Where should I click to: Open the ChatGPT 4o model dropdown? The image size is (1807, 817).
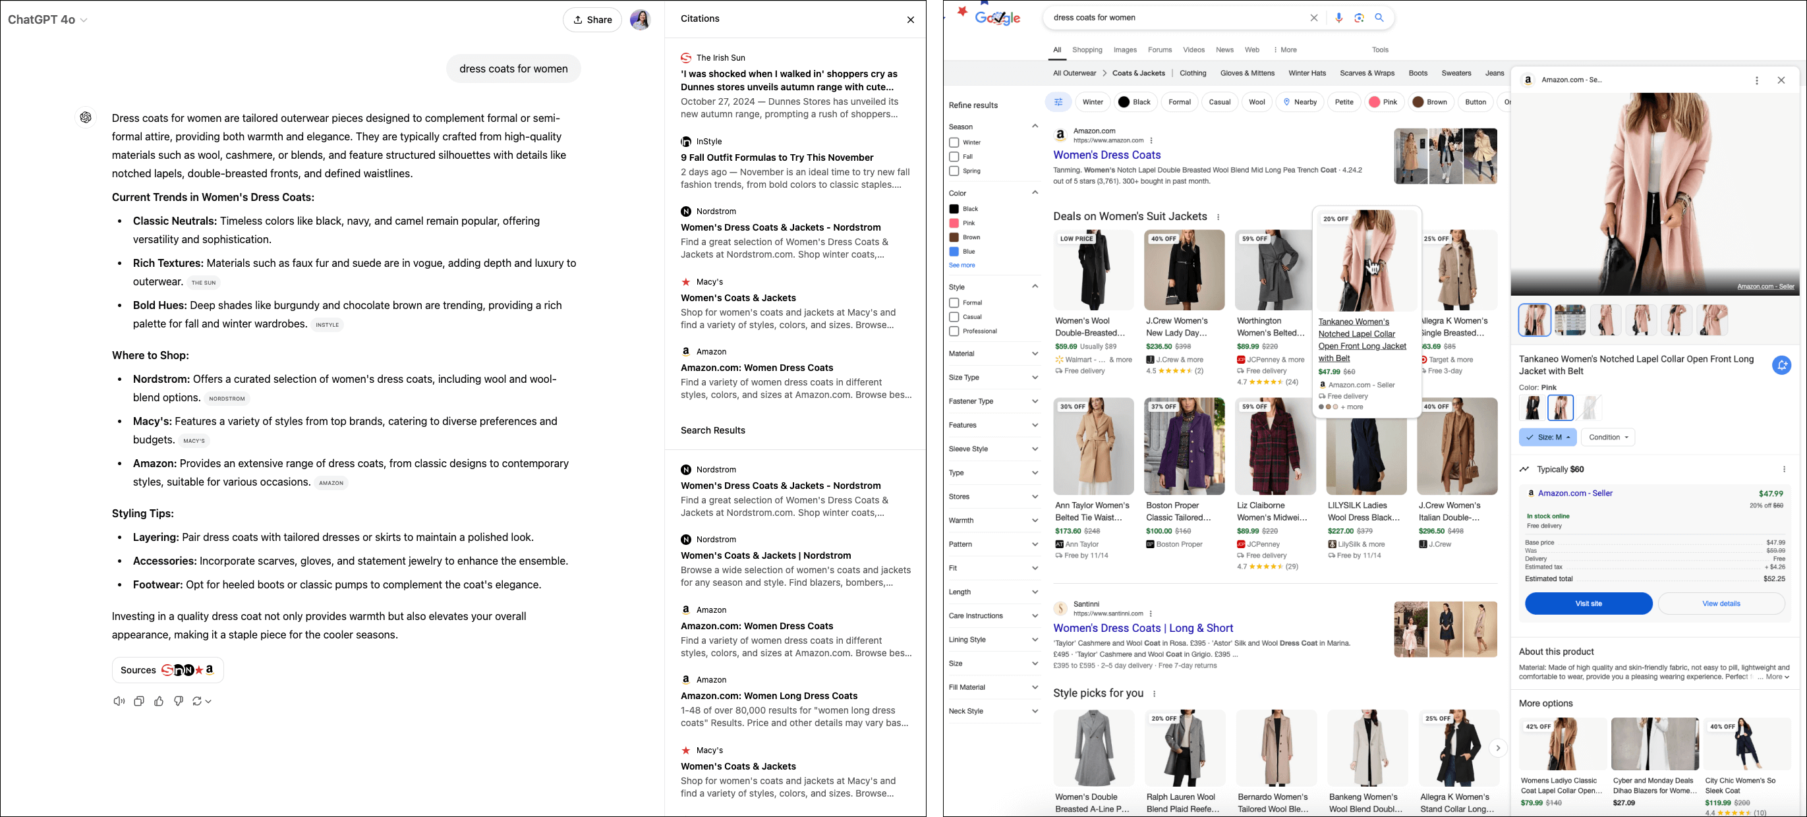[x=47, y=20]
